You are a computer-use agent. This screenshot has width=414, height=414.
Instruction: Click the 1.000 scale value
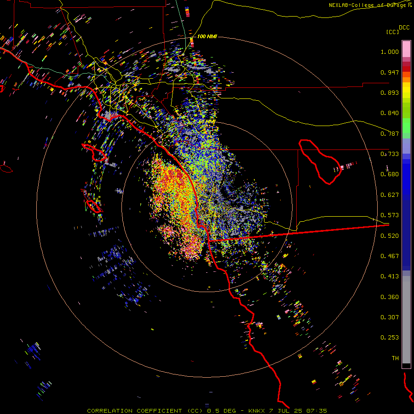pos(390,52)
